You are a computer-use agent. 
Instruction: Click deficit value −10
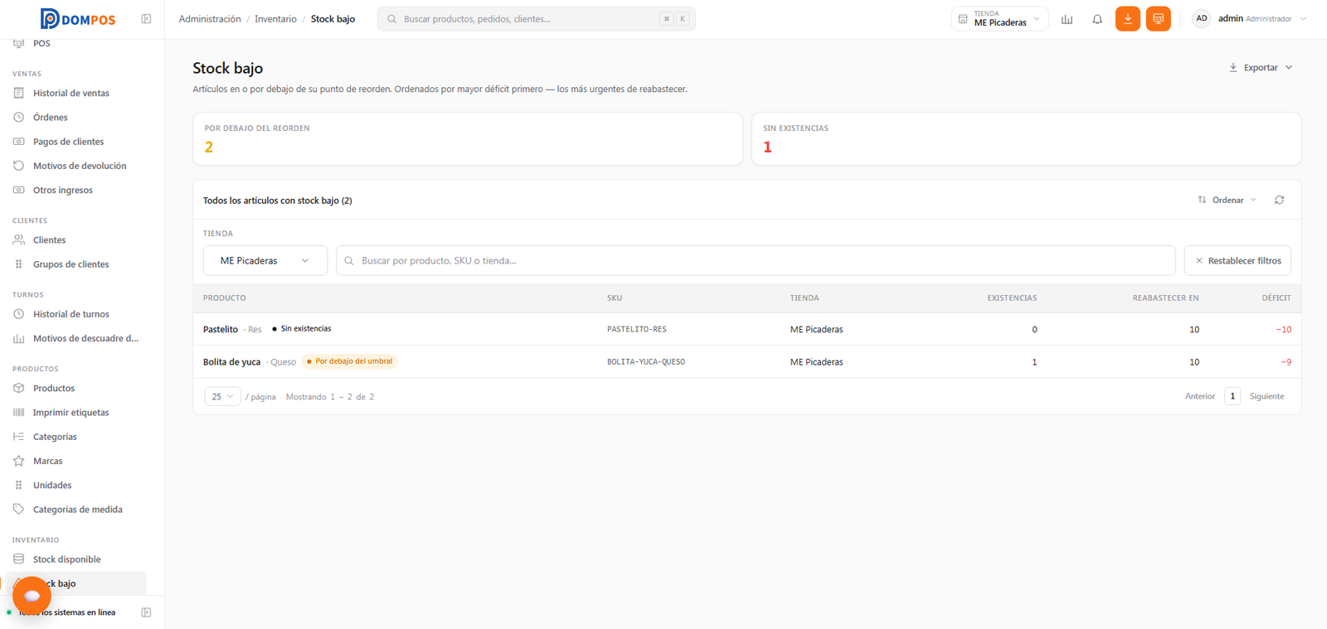pos(1283,329)
